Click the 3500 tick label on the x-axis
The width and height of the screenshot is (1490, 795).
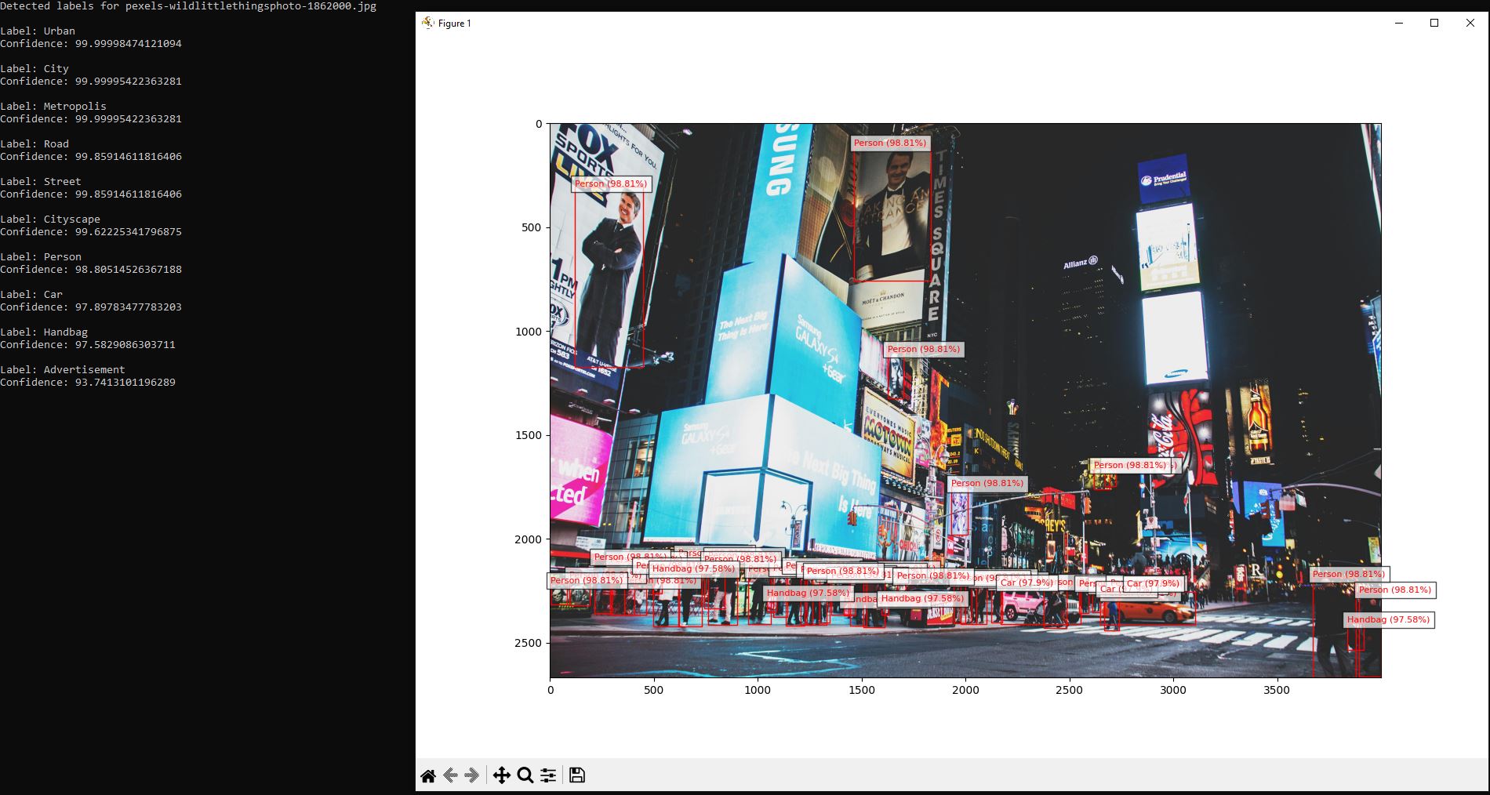(x=1277, y=691)
